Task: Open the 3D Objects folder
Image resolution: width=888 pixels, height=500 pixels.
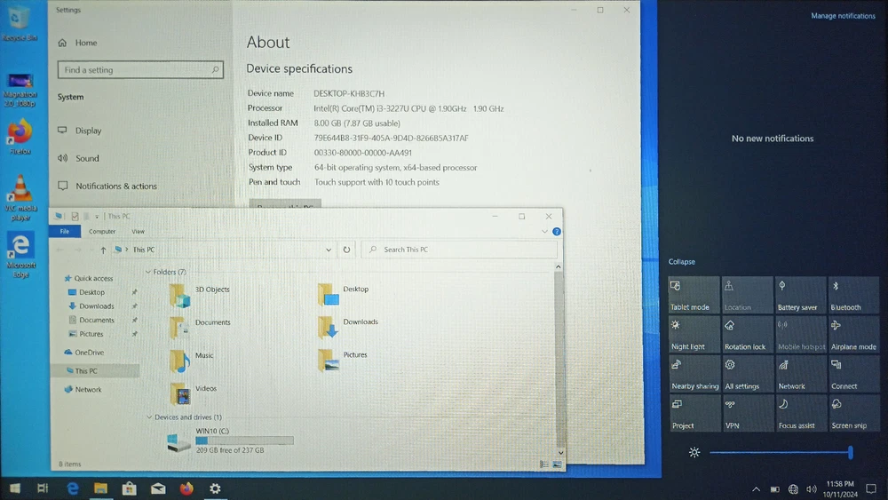Action: (x=180, y=294)
